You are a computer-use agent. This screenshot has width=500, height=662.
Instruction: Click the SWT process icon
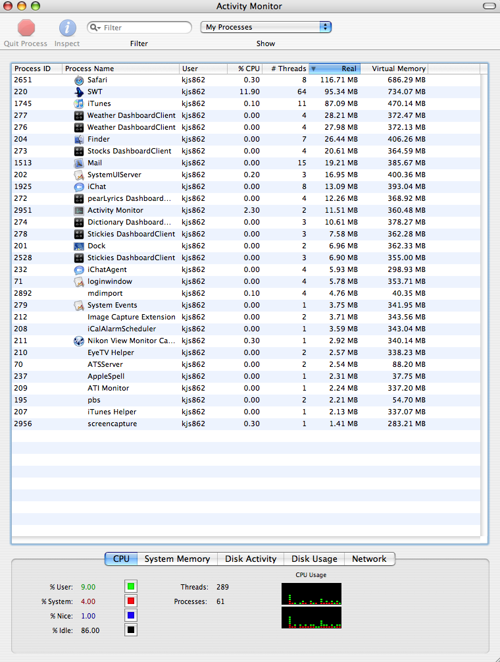79,92
